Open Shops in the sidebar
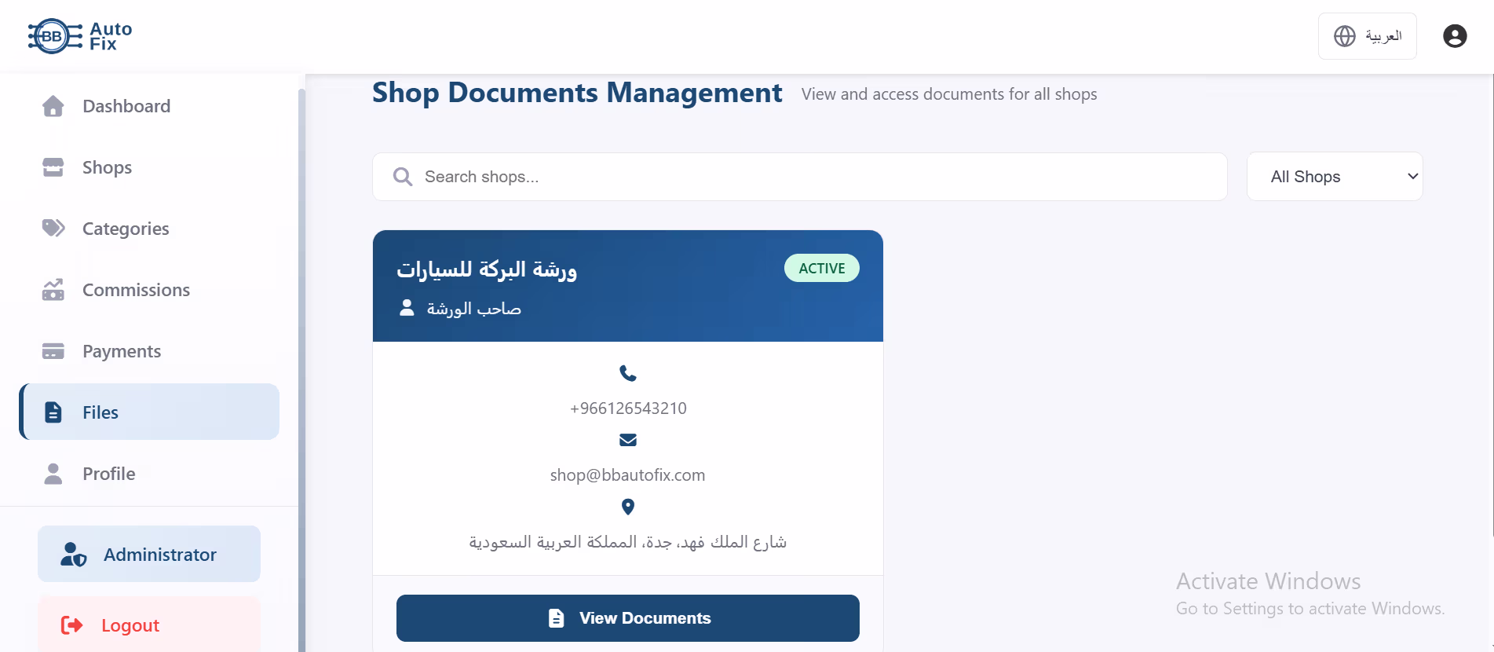This screenshot has width=1494, height=652. click(x=149, y=167)
